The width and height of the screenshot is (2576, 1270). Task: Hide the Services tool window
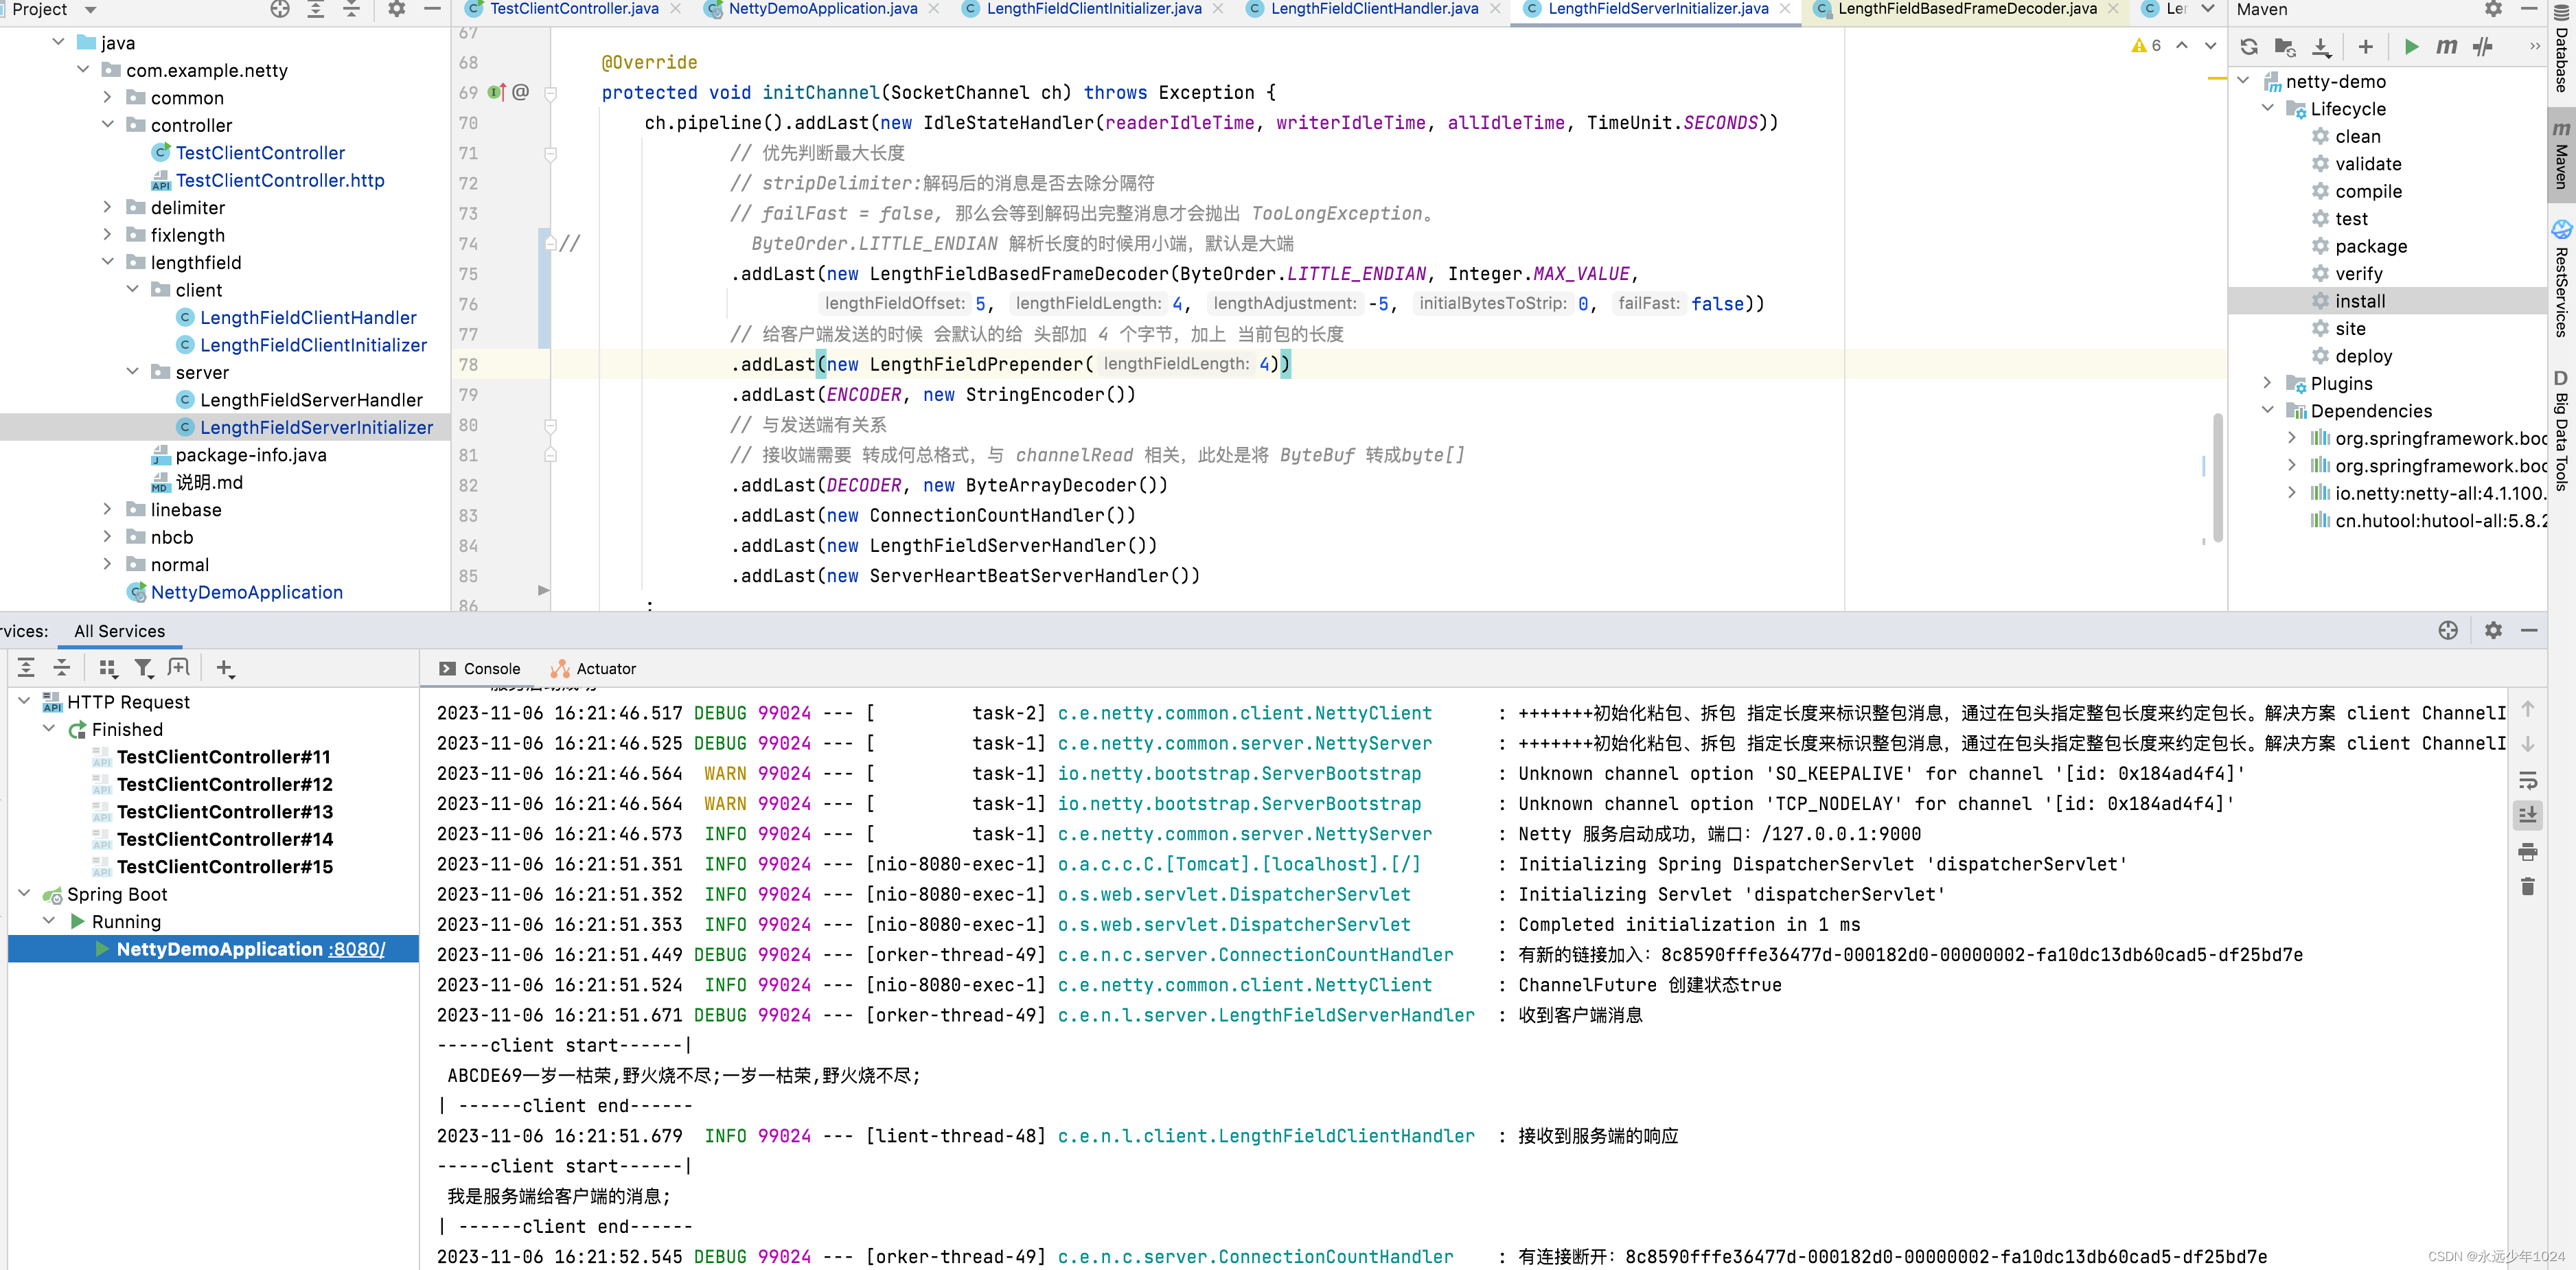[2529, 630]
